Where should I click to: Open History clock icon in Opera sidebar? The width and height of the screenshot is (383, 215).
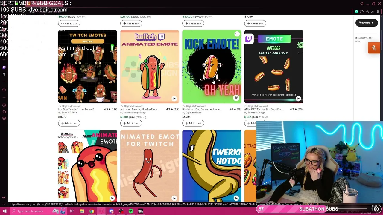pos(4,105)
